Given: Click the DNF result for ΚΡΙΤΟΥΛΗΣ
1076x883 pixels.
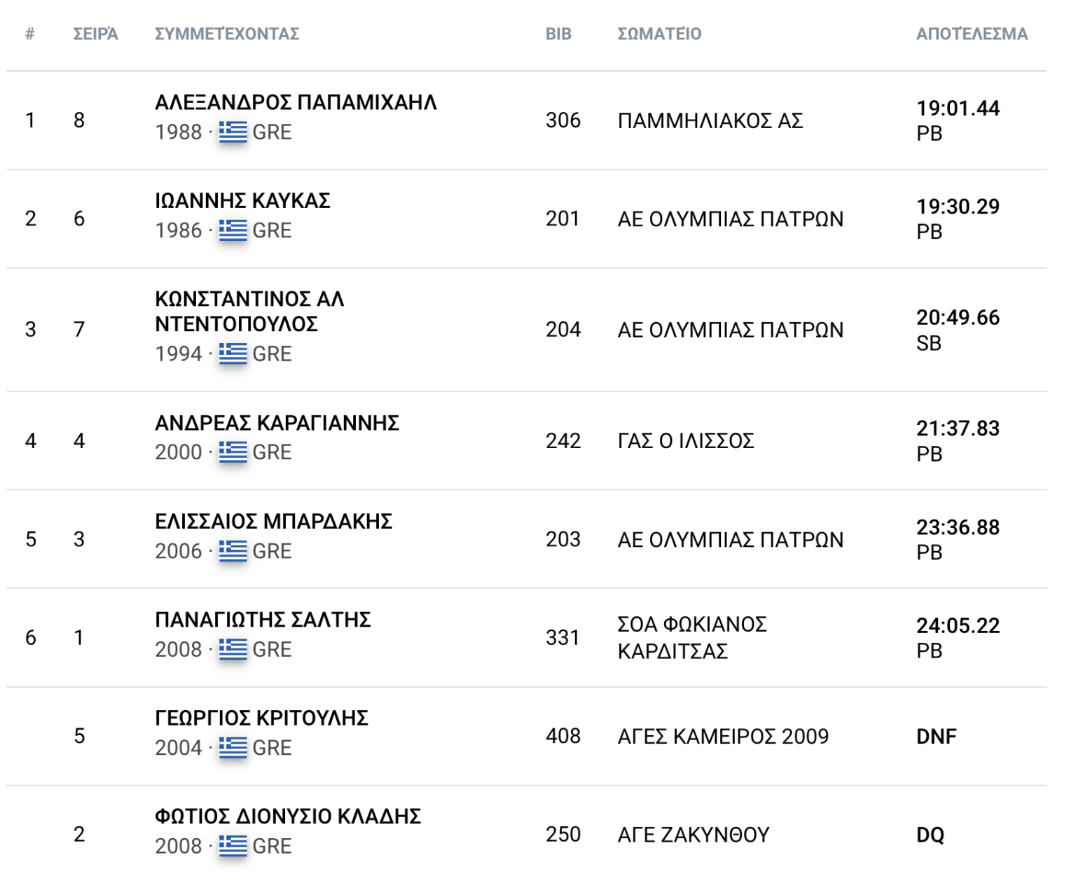Looking at the screenshot, I should pyautogui.click(x=936, y=737).
